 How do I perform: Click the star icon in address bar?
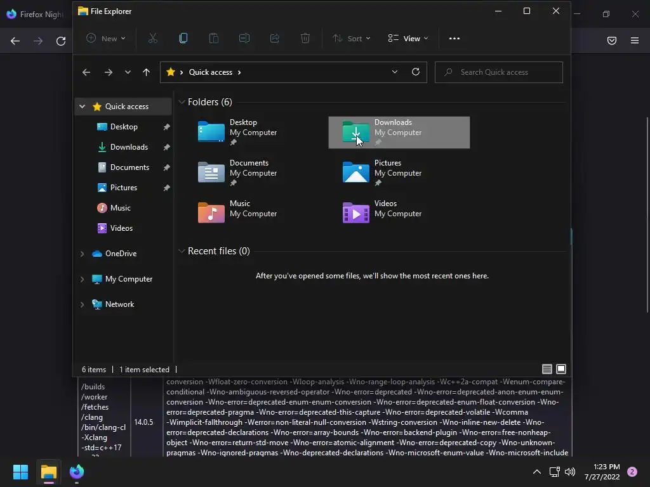pyautogui.click(x=170, y=72)
